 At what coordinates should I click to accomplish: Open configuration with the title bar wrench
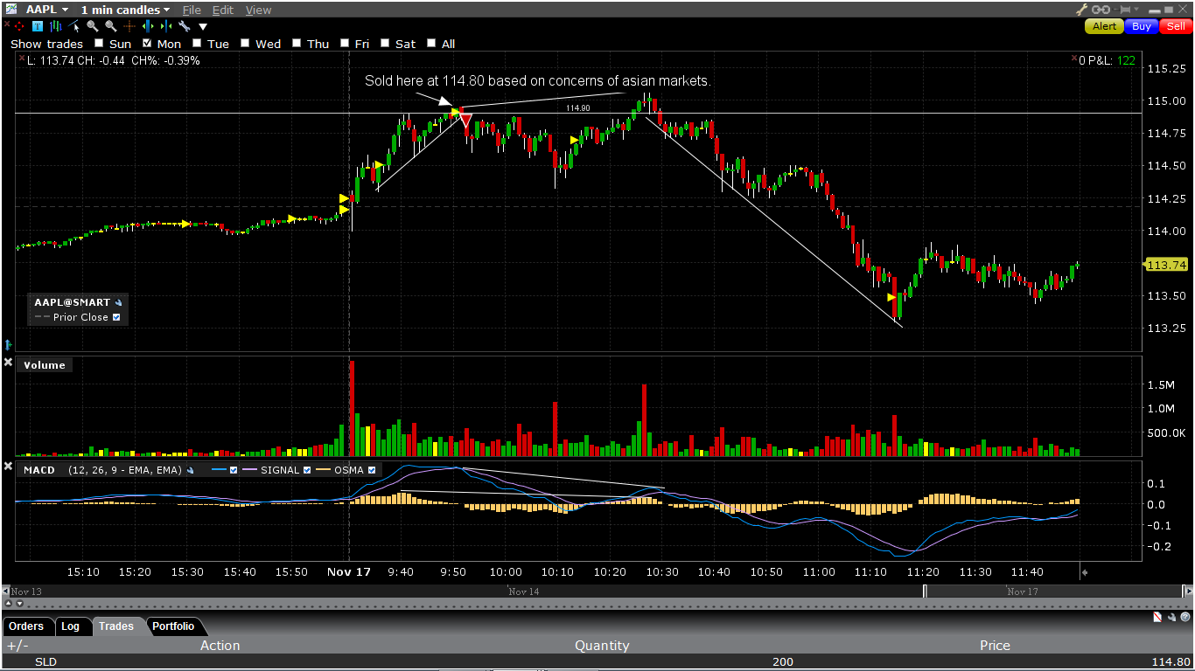point(1081,10)
